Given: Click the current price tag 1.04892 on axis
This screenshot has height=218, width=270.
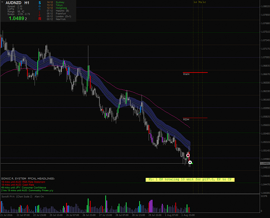Looking at the screenshot, I should tap(265, 163).
